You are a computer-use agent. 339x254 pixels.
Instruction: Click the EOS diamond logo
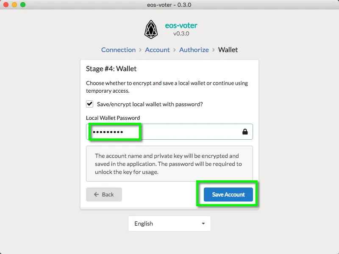pos(151,29)
